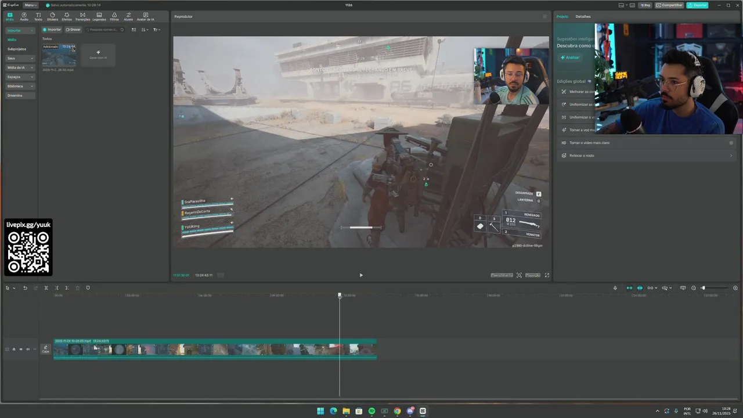The height and width of the screenshot is (418, 743).
Task: Switch media panel grid view
Action: point(134,30)
